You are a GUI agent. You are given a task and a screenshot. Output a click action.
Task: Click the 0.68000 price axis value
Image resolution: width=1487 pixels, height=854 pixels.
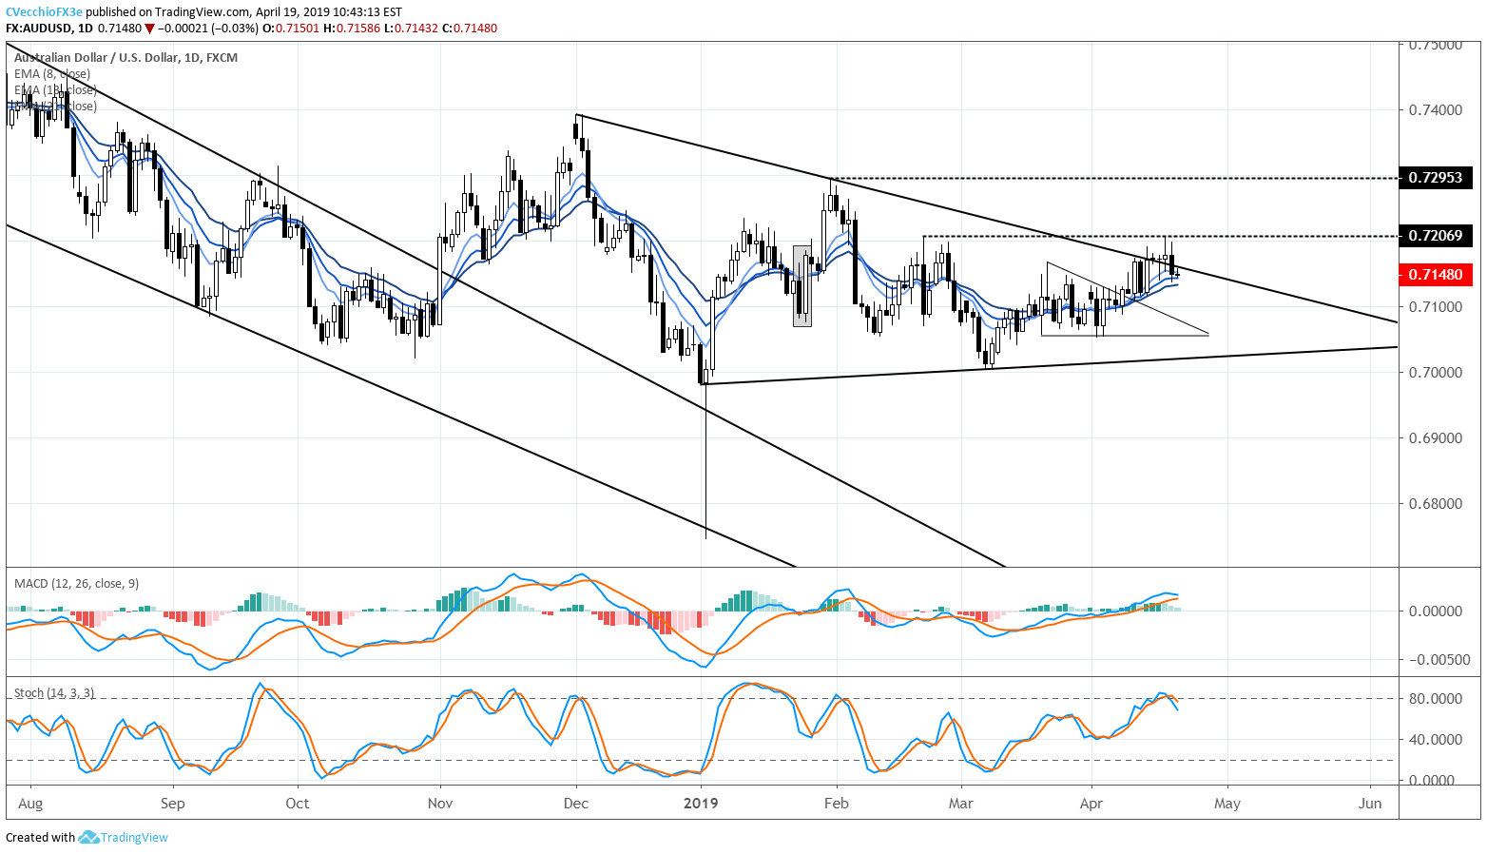click(1436, 504)
